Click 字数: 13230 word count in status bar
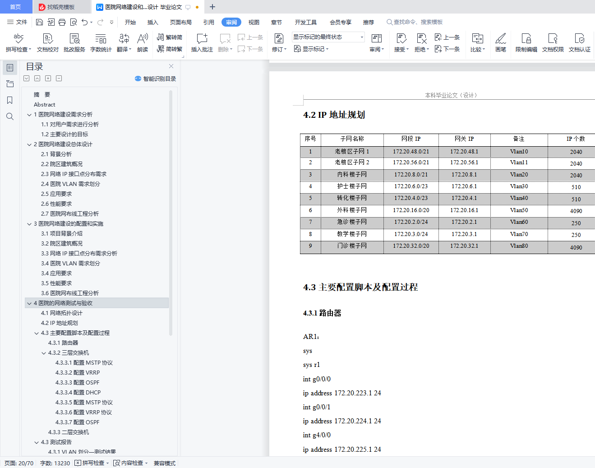Viewport: 595px width, 468px height. pyautogui.click(x=55, y=463)
